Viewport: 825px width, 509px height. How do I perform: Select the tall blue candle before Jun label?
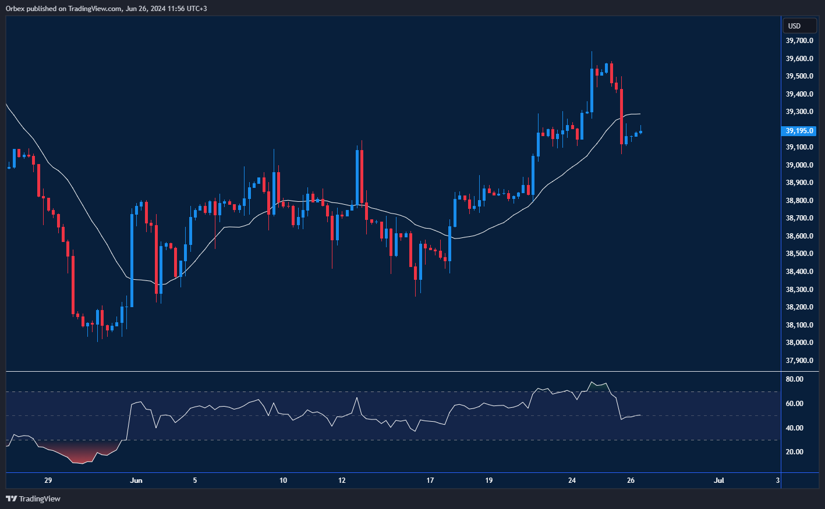pyautogui.click(x=132, y=260)
